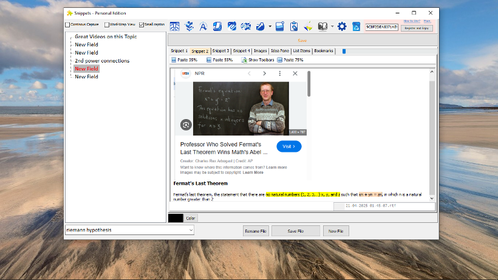Close the NPR image panel with X
The height and width of the screenshot is (280, 498).
click(295, 73)
